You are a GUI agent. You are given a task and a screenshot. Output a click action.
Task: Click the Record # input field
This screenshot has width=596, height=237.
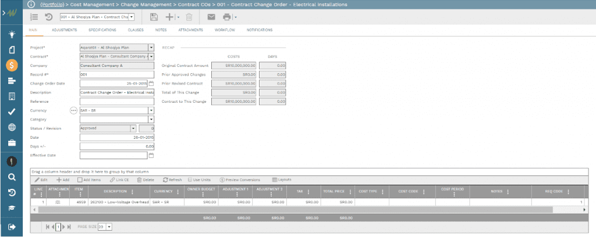[117, 74]
